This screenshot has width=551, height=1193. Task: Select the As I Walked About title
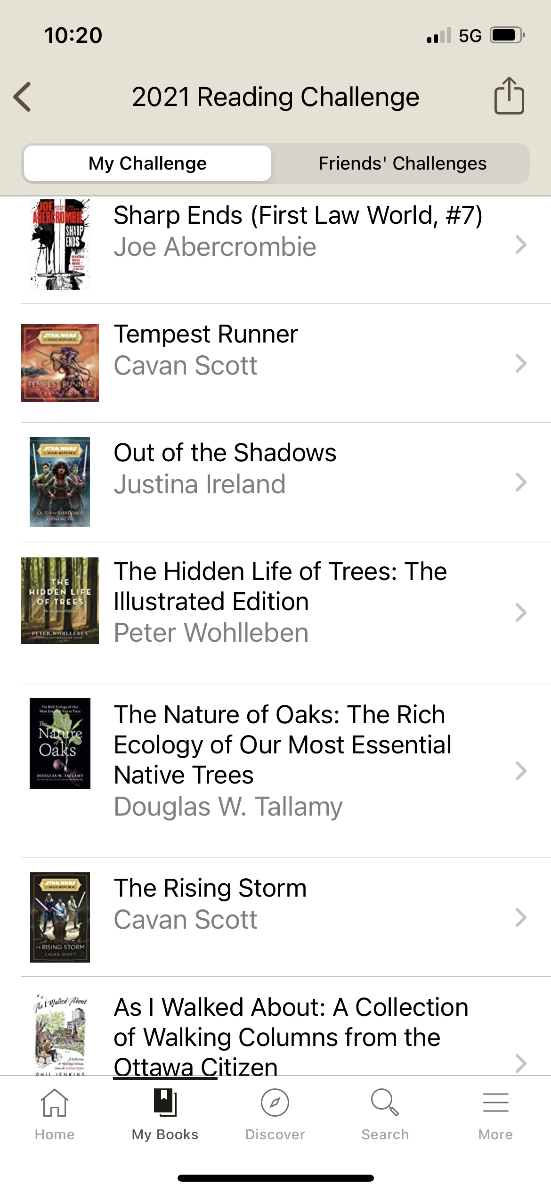click(x=291, y=1037)
